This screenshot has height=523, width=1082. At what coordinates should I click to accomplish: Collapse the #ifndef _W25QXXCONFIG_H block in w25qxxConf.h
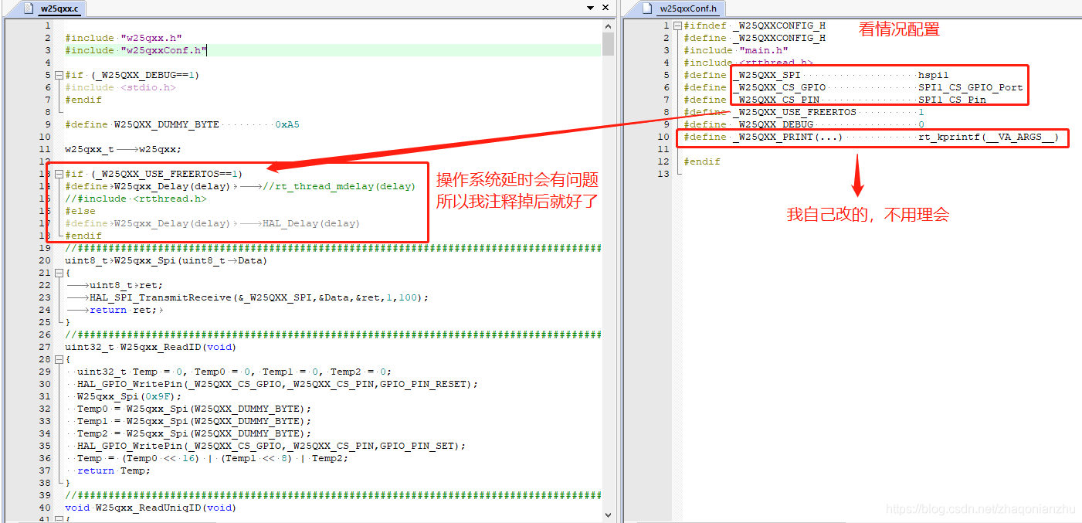(x=677, y=25)
